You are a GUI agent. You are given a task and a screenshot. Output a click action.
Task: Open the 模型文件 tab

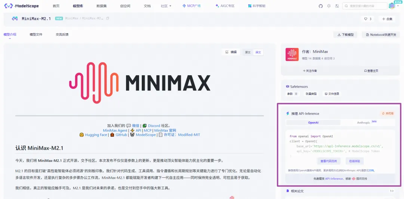(x=36, y=34)
